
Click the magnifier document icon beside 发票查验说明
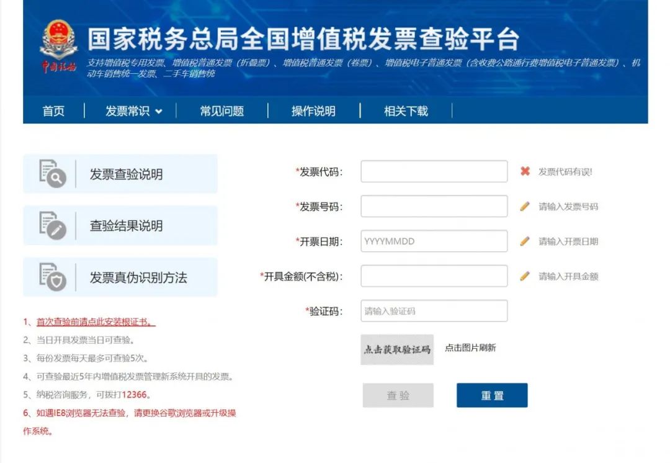(x=53, y=174)
